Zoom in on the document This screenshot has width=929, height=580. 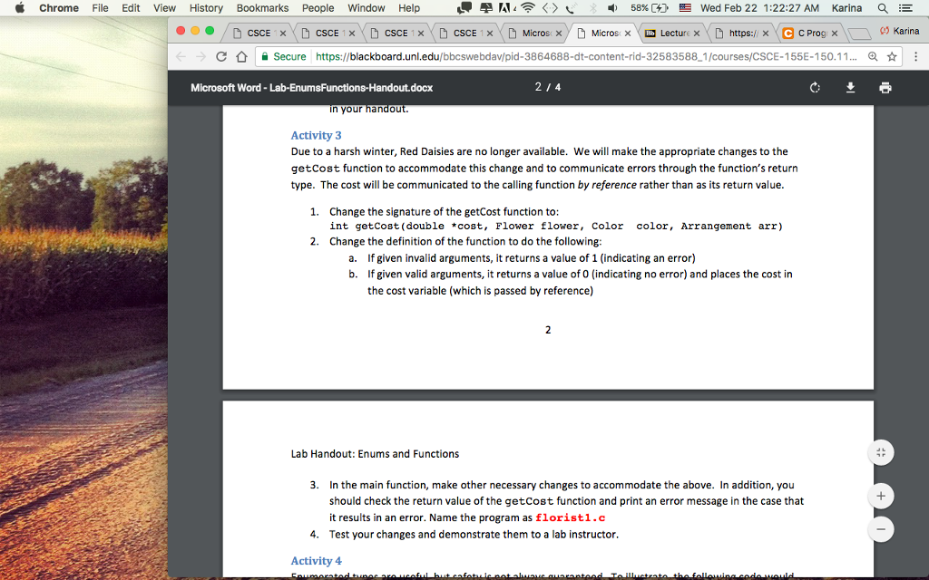(x=880, y=496)
